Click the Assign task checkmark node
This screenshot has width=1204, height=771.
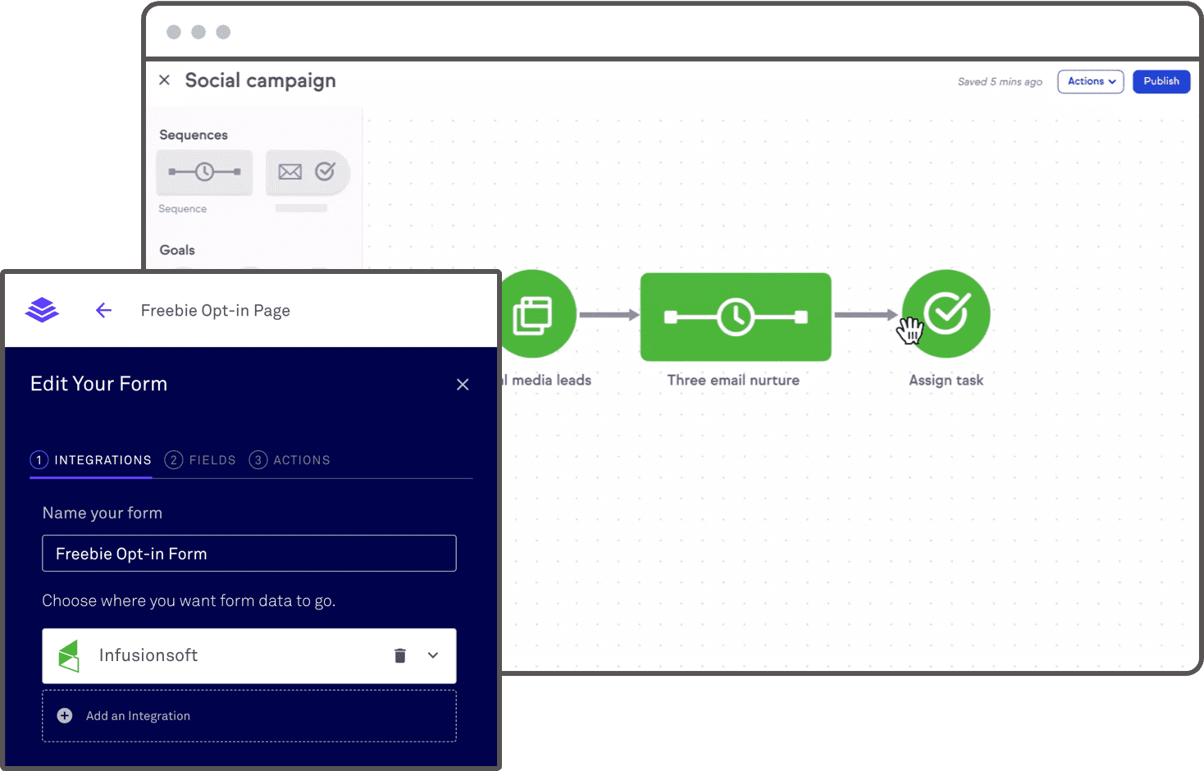[946, 313]
